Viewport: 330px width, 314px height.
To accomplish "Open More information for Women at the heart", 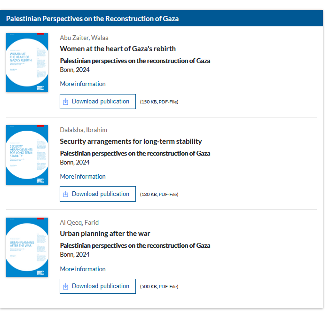I will point(83,84).
